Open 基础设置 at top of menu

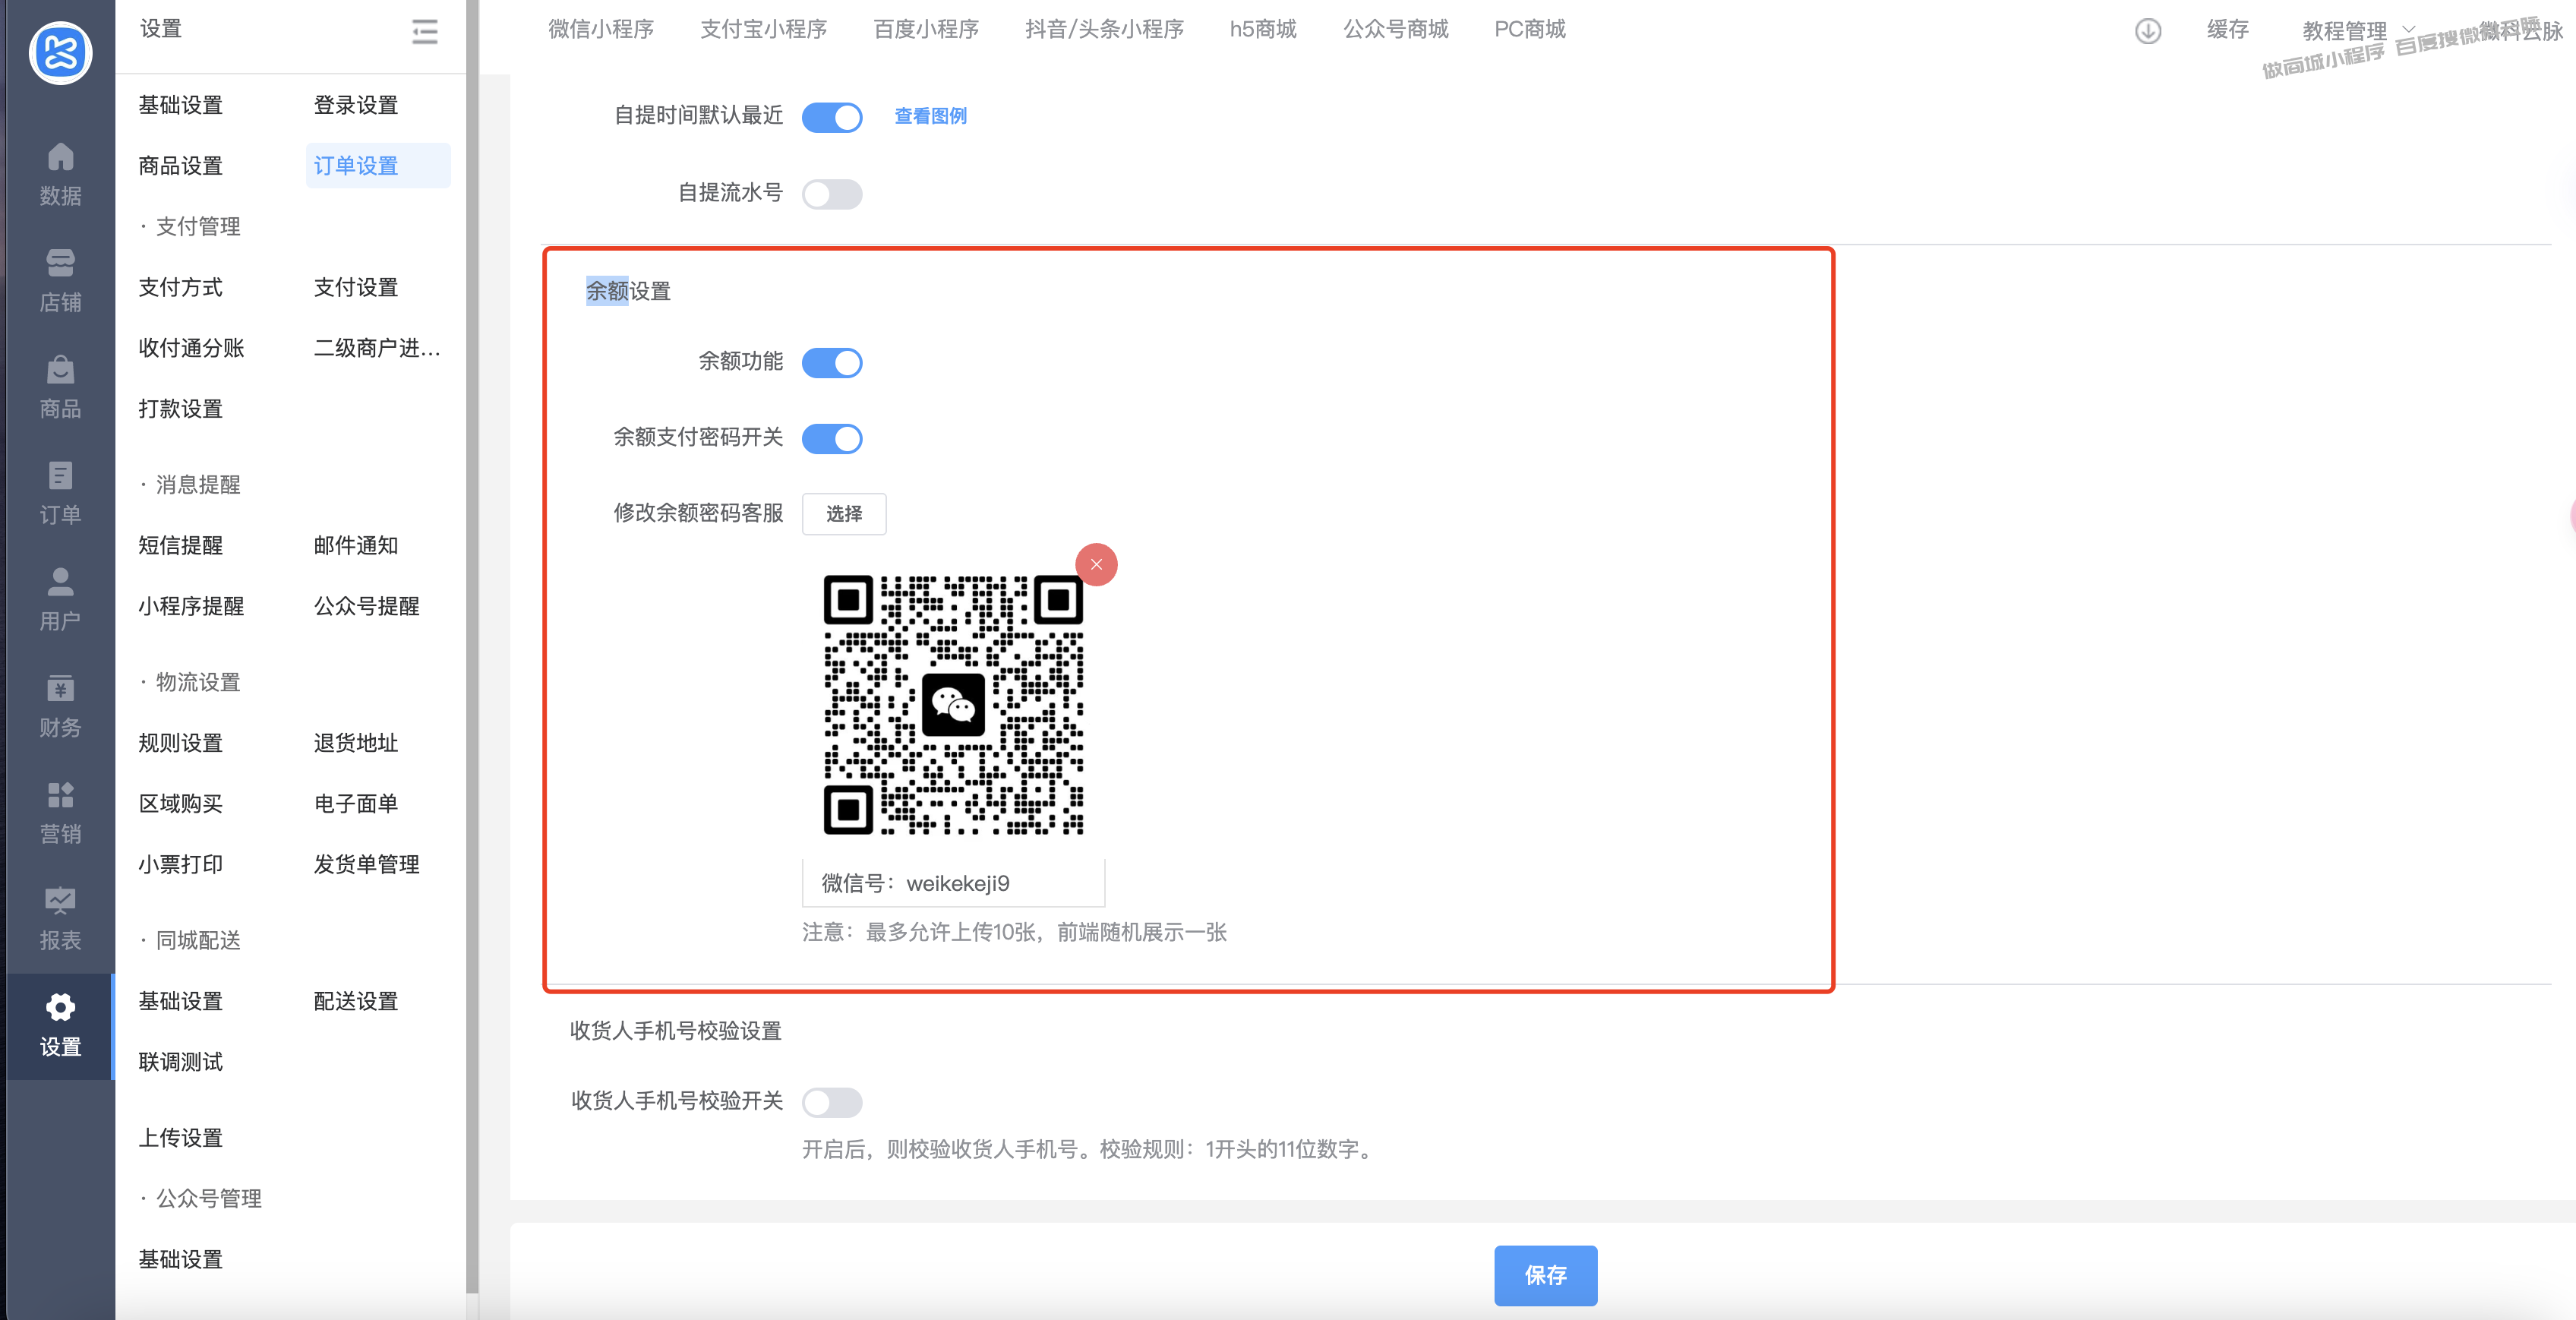180,105
